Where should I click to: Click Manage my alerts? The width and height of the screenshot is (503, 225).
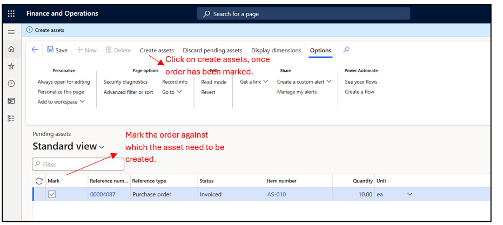click(297, 92)
